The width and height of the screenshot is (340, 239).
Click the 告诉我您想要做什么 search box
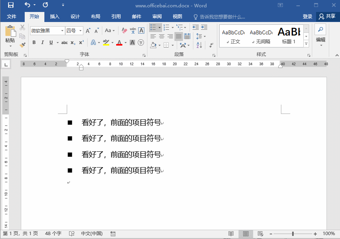tap(219, 17)
